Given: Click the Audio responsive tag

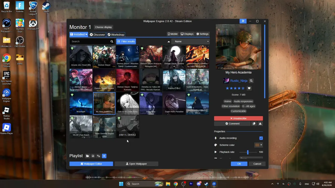Looking at the screenshot, I should coord(243,101).
